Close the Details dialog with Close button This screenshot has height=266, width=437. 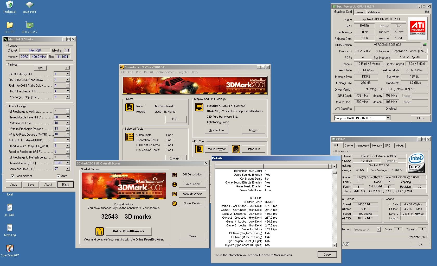coord(327,255)
